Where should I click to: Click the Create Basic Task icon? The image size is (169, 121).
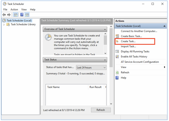point(117,36)
